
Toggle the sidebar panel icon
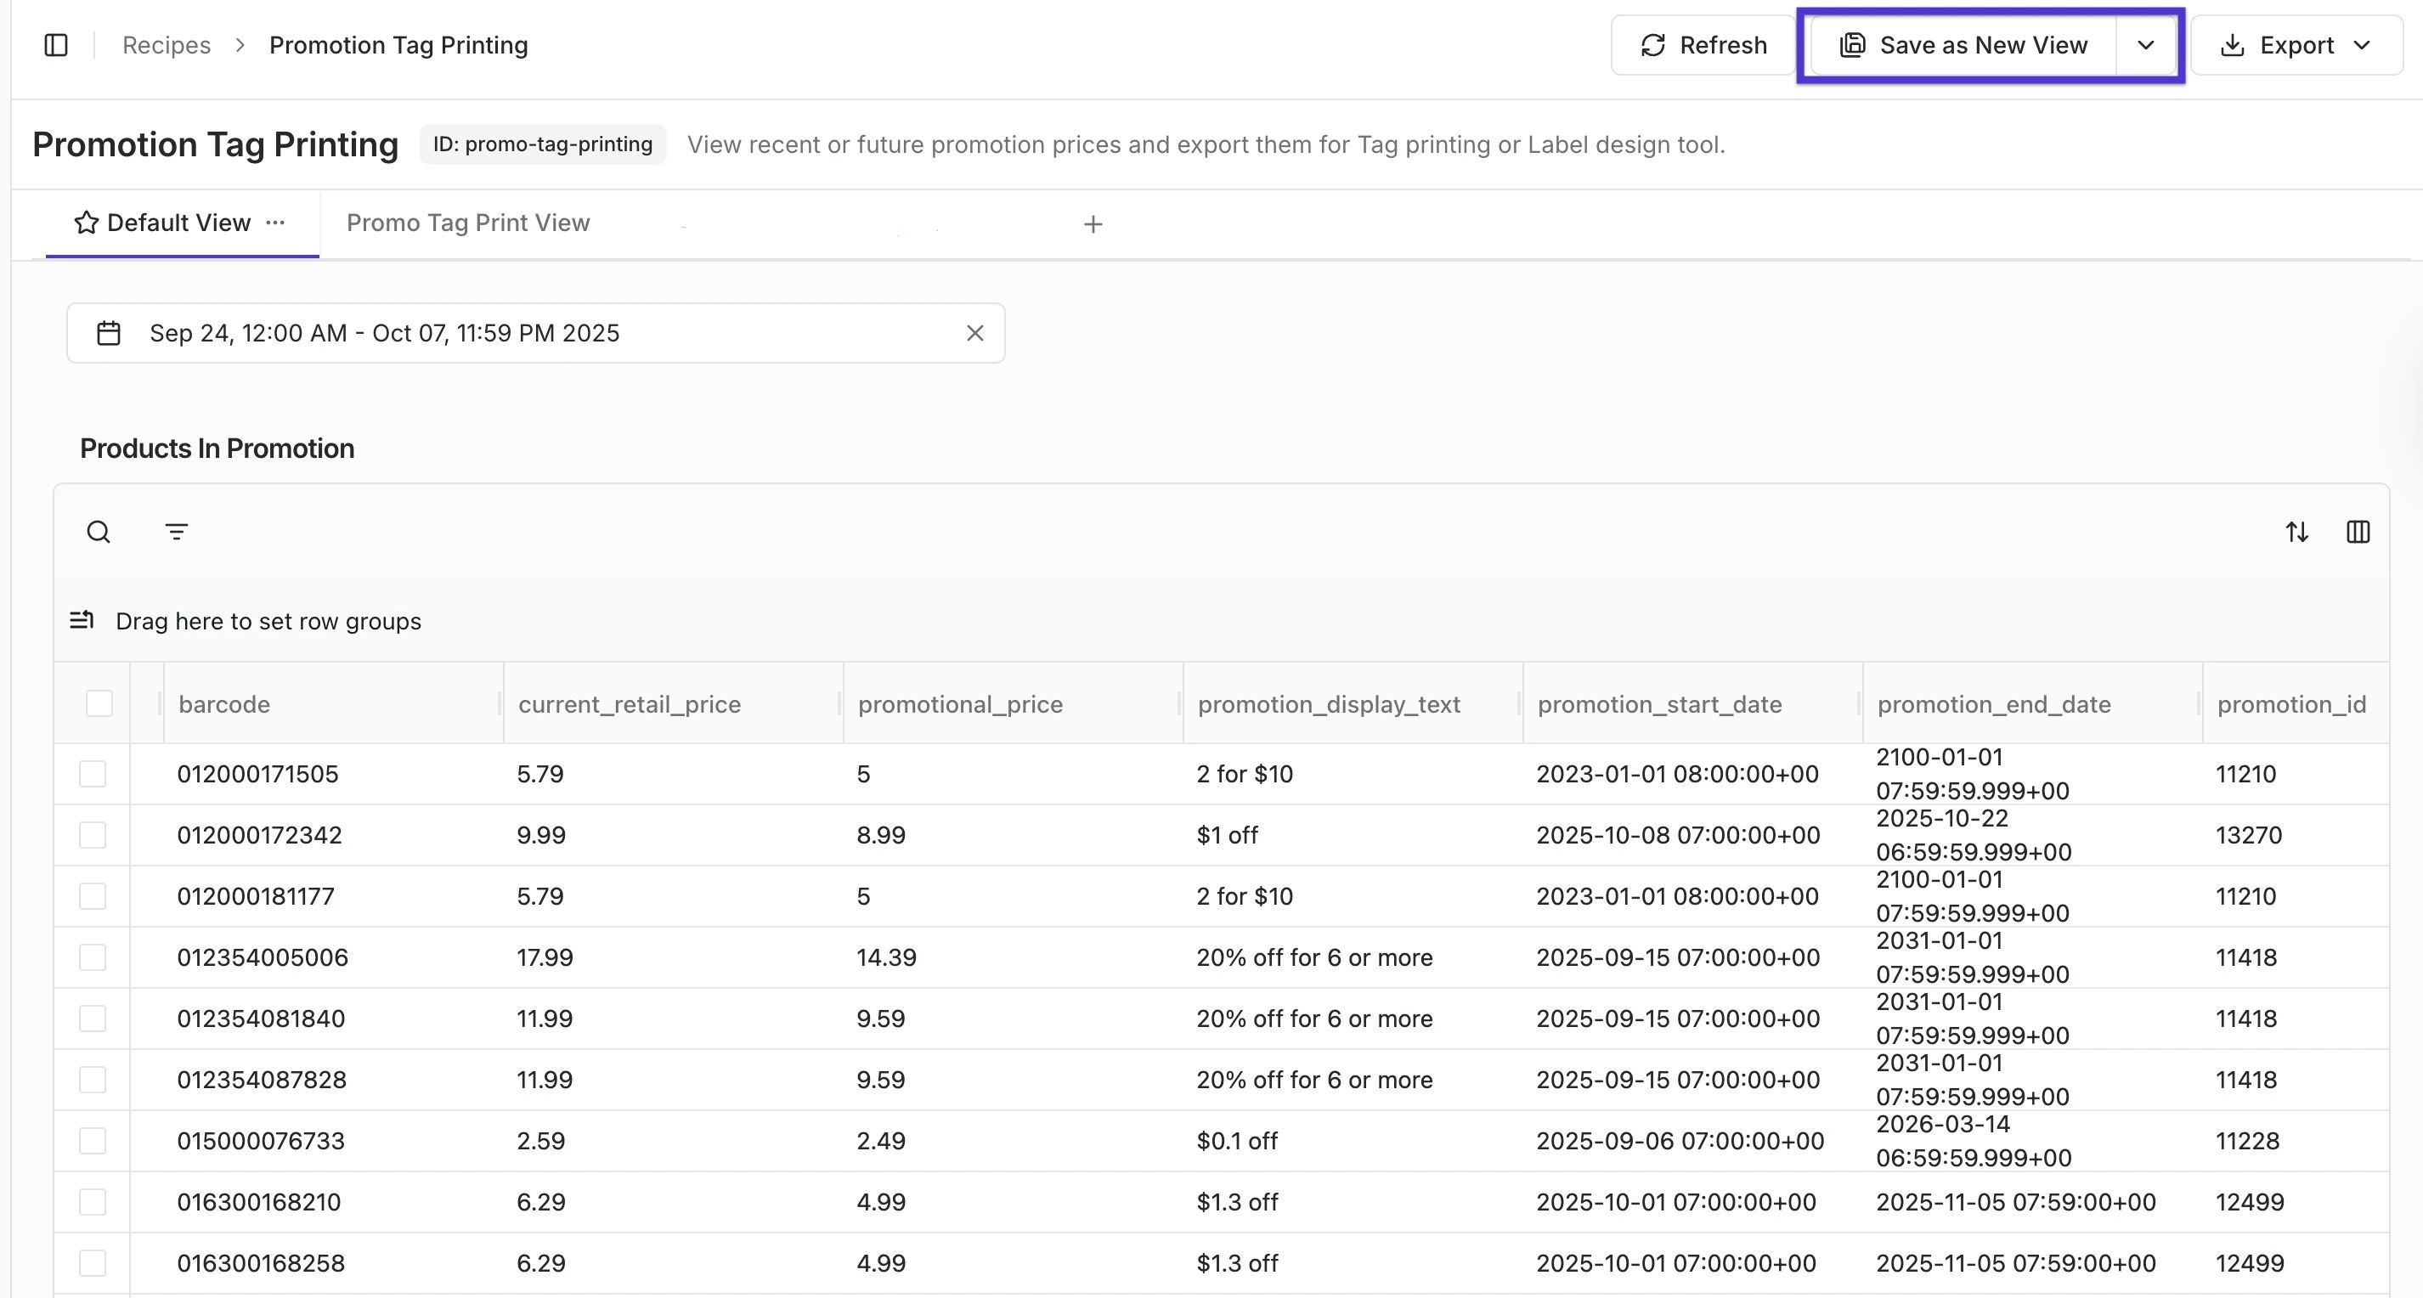coord(56,45)
